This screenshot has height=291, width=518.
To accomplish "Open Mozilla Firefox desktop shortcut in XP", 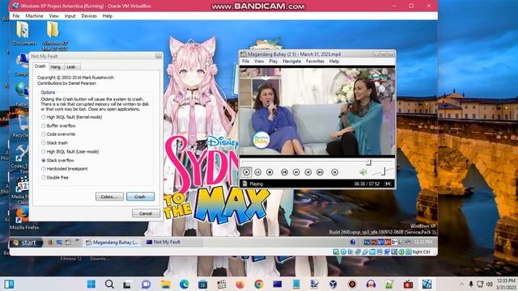I will pyautogui.click(x=23, y=218).
